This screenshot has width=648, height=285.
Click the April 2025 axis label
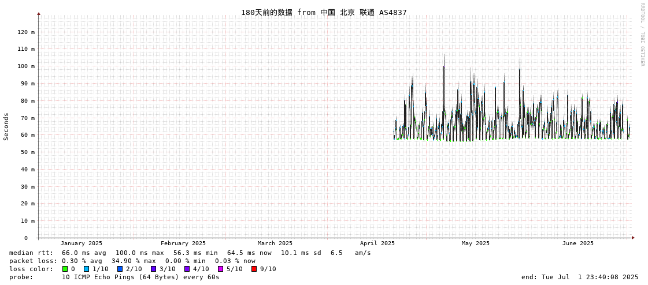click(x=377, y=243)
